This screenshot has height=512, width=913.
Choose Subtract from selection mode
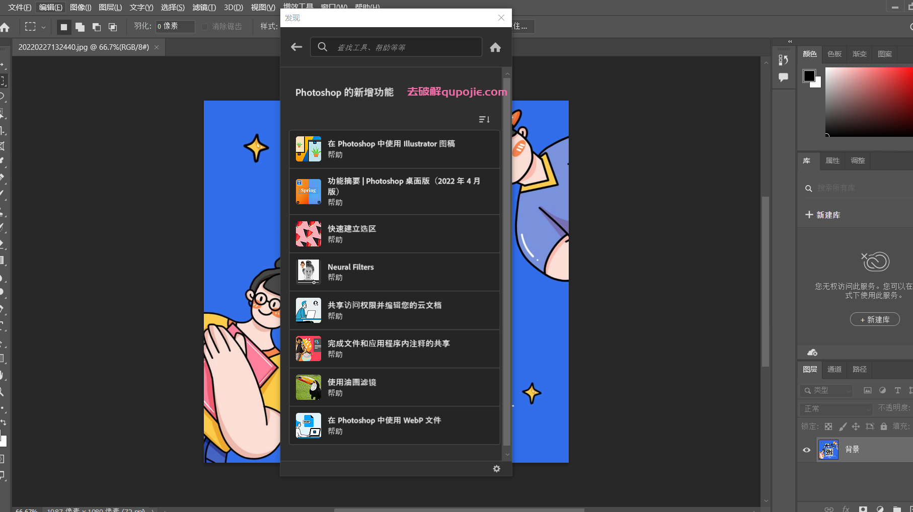click(97, 27)
